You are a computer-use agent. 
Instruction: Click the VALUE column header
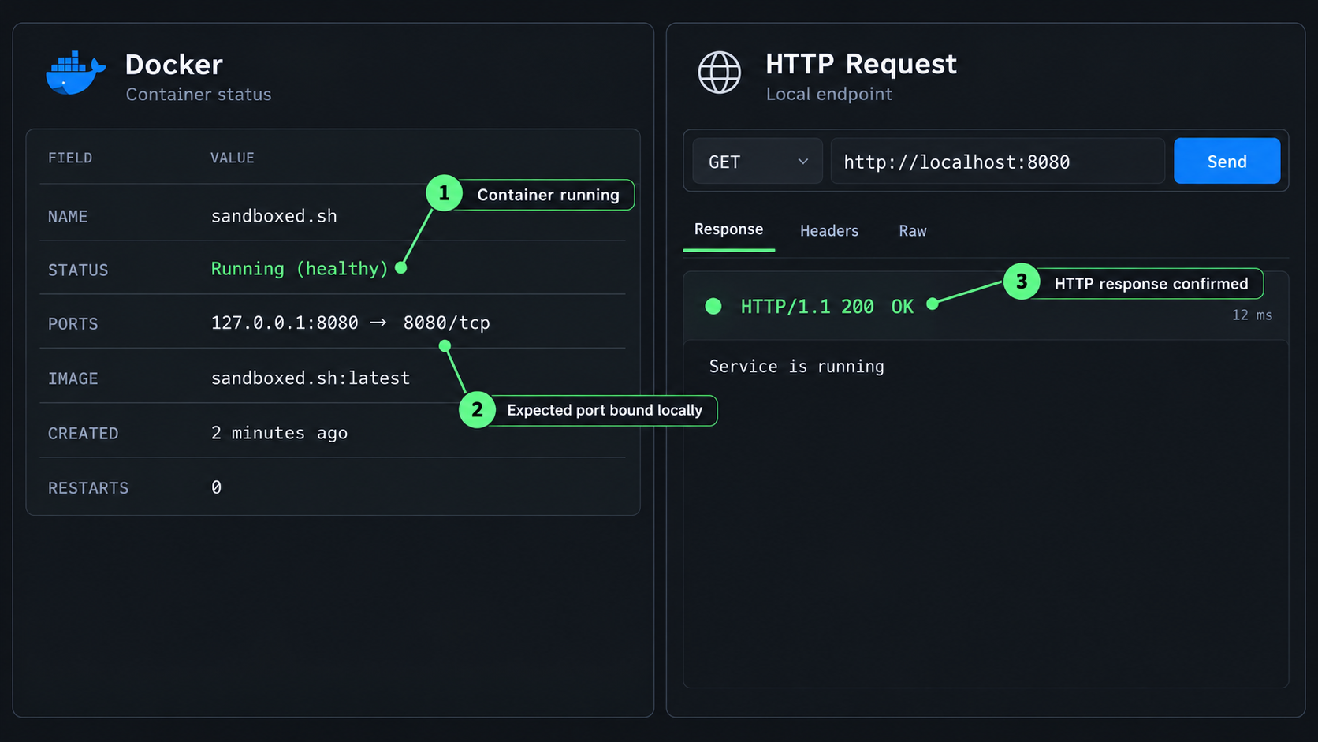[x=233, y=158]
